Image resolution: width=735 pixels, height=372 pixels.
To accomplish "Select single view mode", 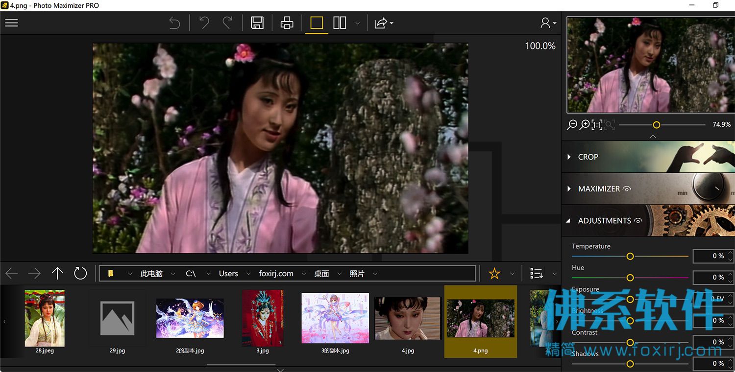I will click(x=317, y=23).
